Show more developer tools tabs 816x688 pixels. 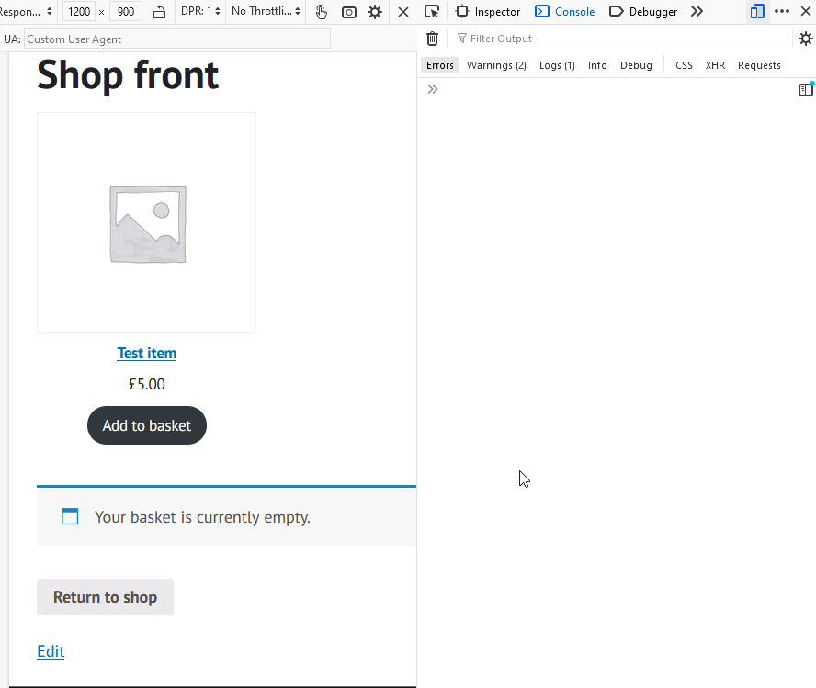[x=697, y=11]
